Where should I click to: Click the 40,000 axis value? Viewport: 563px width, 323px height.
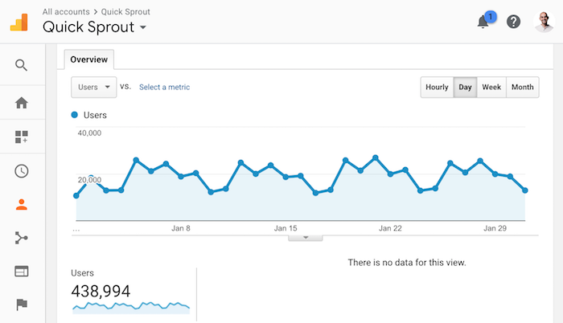click(89, 133)
